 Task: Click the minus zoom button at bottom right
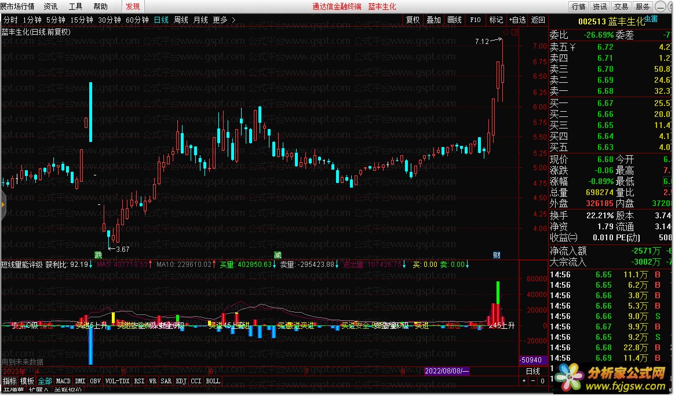click(533, 381)
